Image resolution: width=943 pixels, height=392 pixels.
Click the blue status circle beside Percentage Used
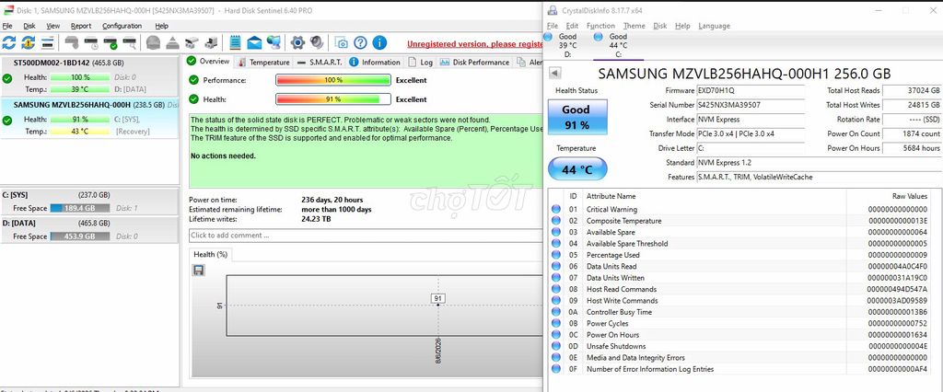pyautogui.click(x=556, y=255)
